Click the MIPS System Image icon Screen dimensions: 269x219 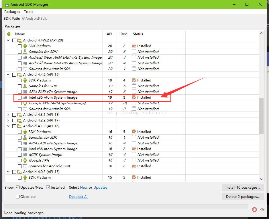point(25,155)
